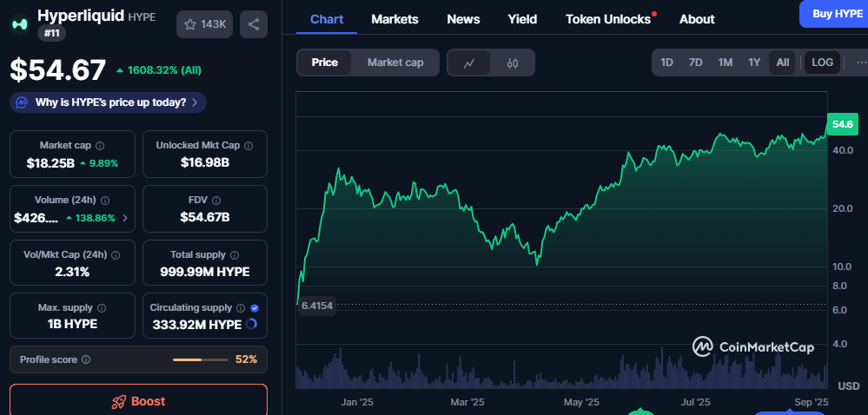Screen dimensions: 868x415
Task: Click the $18.25B market cap value
Action: (50, 163)
